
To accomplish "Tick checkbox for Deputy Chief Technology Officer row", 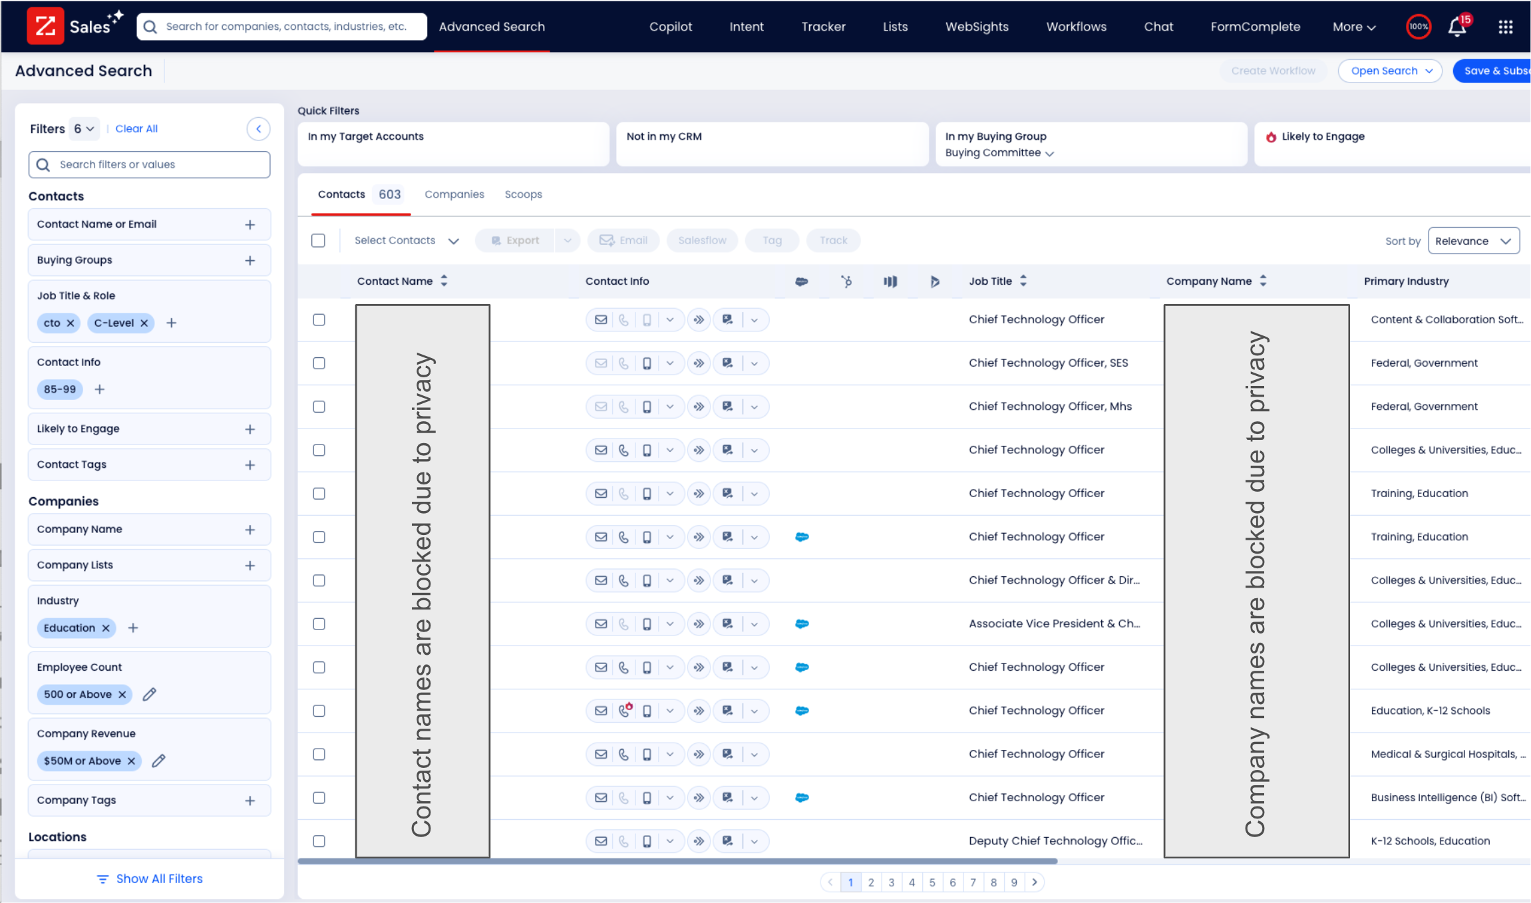I will click(x=319, y=841).
